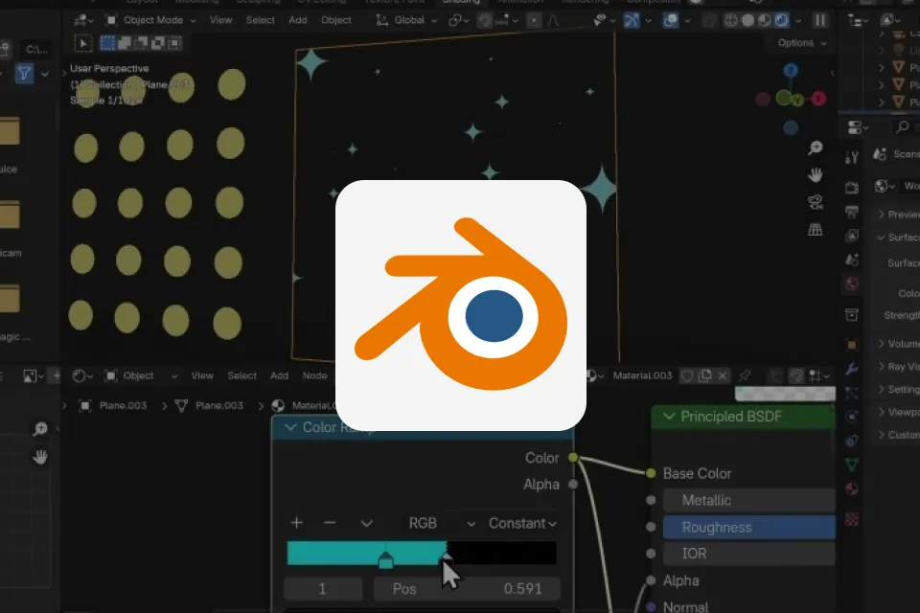Click the pan hand in 3D viewport

click(815, 175)
